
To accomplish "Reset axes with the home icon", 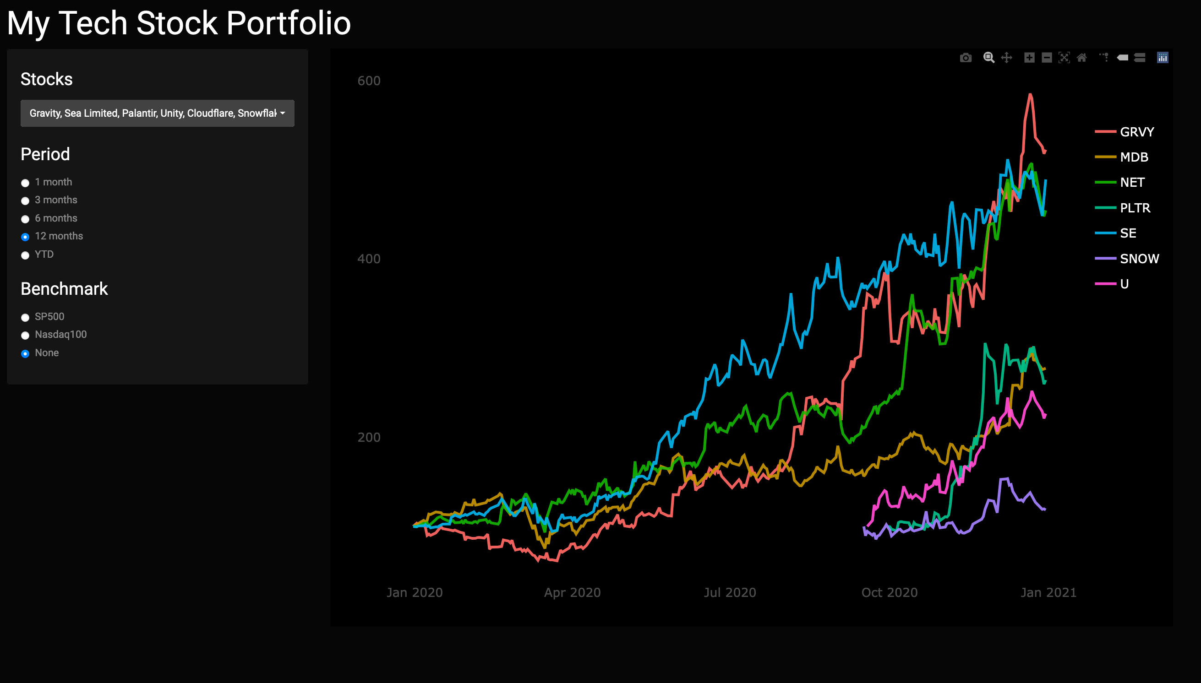I will [1082, 58].
